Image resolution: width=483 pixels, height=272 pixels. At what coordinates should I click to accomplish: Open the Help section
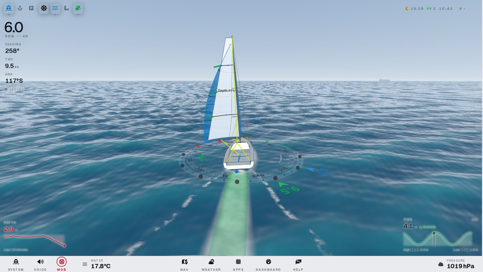click(298, 264)
